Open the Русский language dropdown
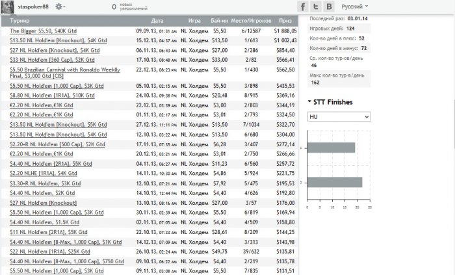The width and height of the screenshot is (455, 275). [355, 7]
